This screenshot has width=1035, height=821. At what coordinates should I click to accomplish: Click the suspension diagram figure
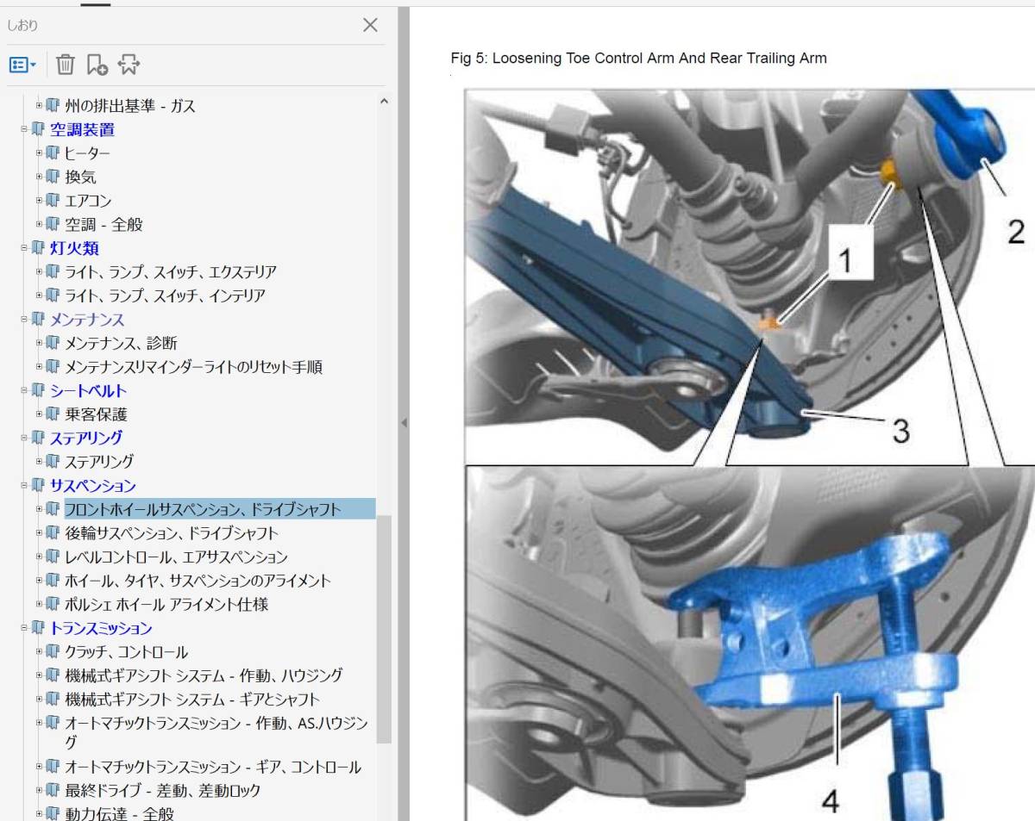pos(750,454)
